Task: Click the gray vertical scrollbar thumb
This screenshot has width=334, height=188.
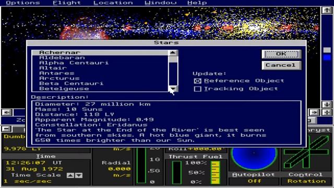Action: click(x=327, y=50)
